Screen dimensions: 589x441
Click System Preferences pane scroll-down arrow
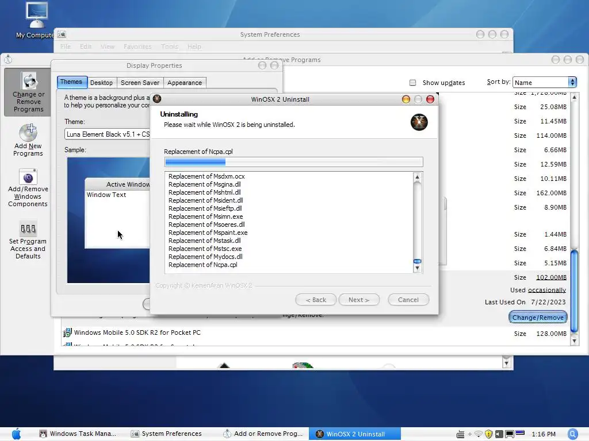(506, 363)
